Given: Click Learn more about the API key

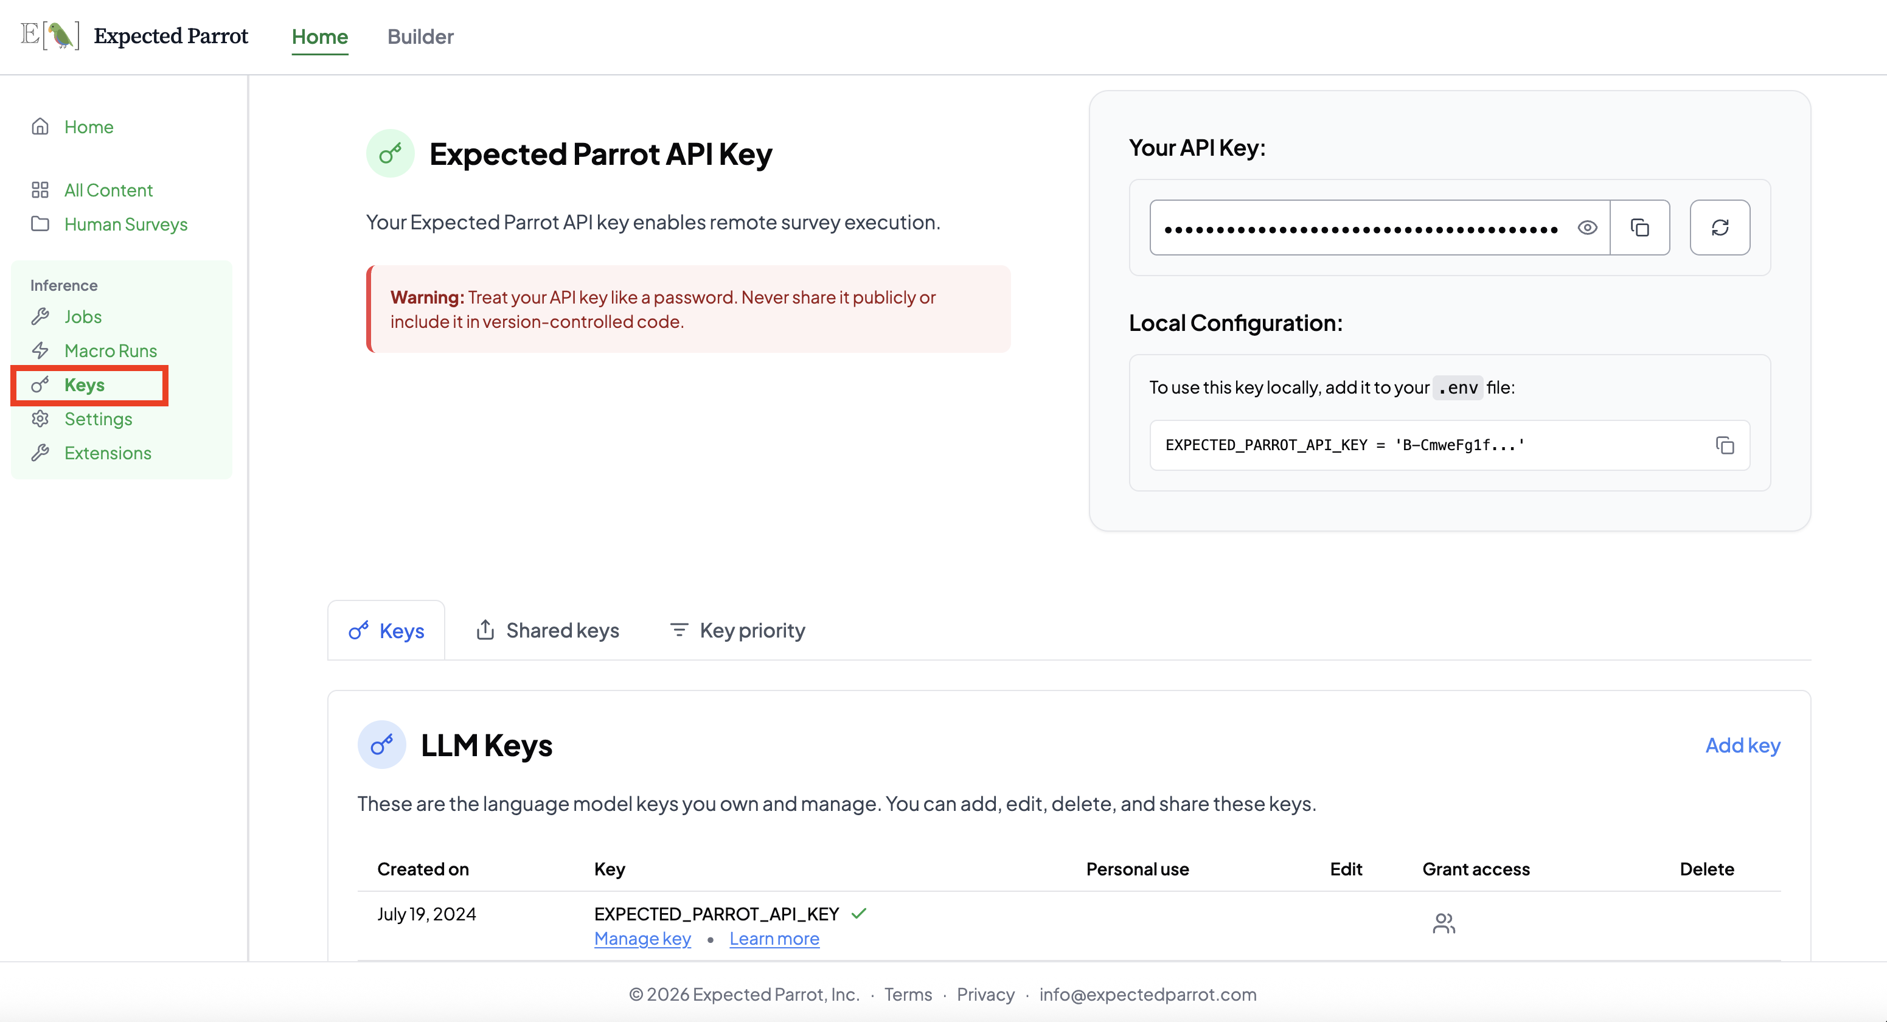Looking at the screenshot, I should (x=774, y=938).
